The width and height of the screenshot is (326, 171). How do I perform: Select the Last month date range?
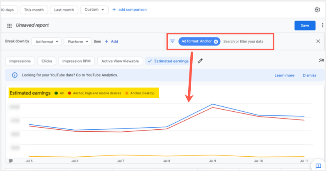[x=64, y=10]
